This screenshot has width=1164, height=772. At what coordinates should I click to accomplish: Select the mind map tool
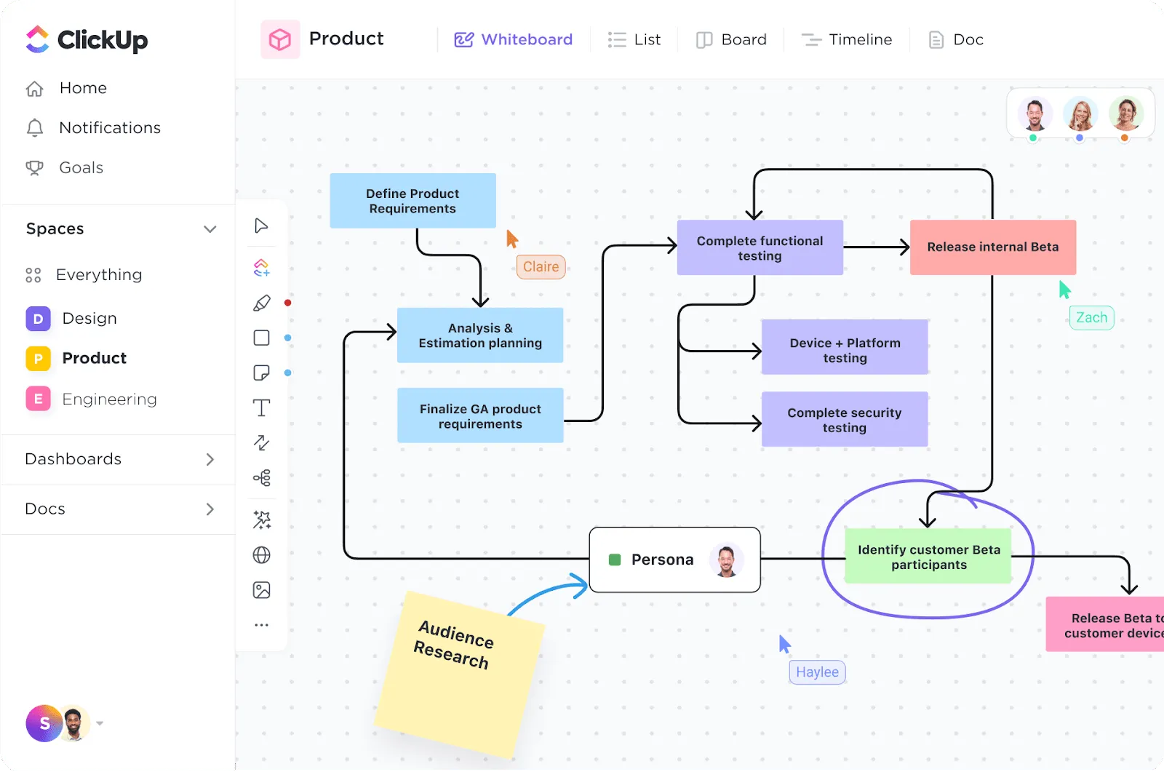[x=261, y=477]
